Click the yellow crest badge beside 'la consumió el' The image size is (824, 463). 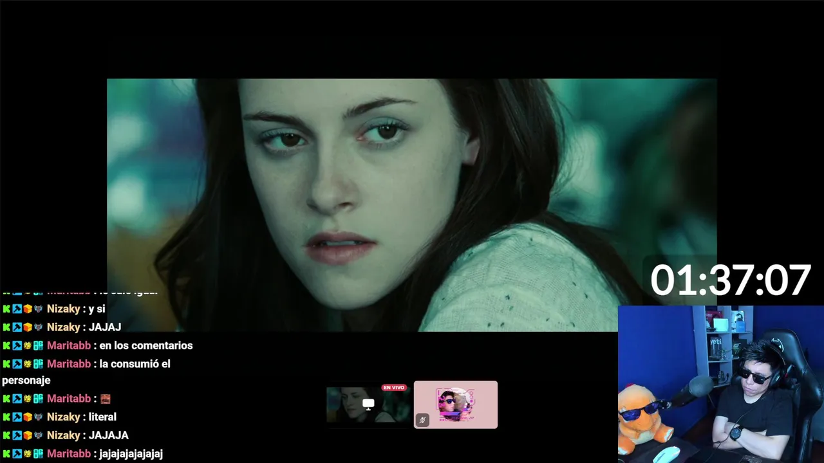click(28, 363)
